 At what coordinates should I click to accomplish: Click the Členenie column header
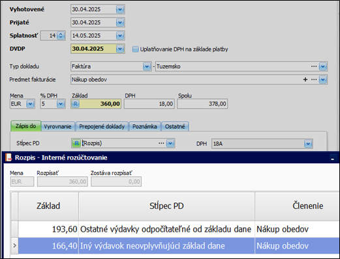click(298, 206)
